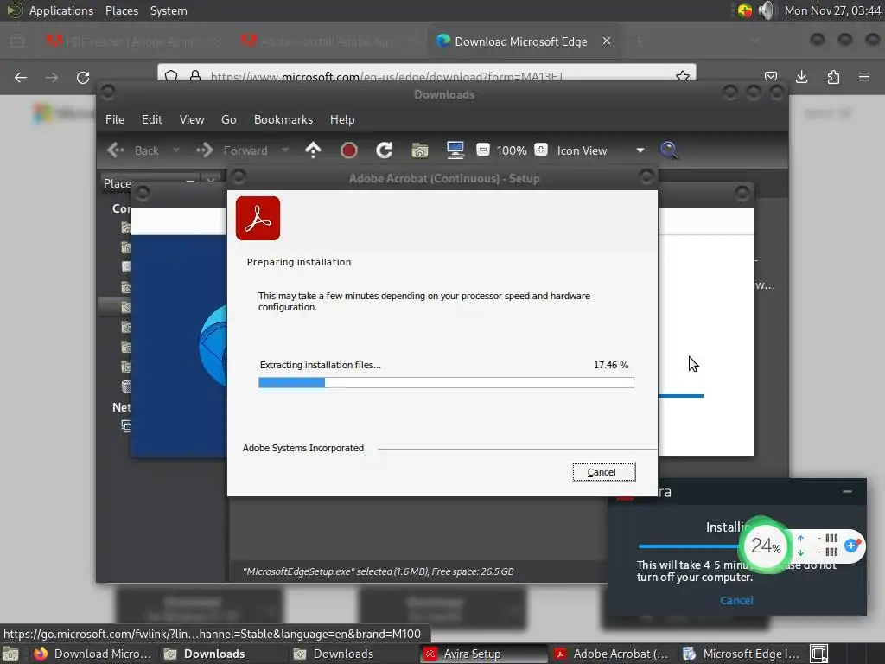Go back in the browser
885x664 pixels.
(21, 77)
